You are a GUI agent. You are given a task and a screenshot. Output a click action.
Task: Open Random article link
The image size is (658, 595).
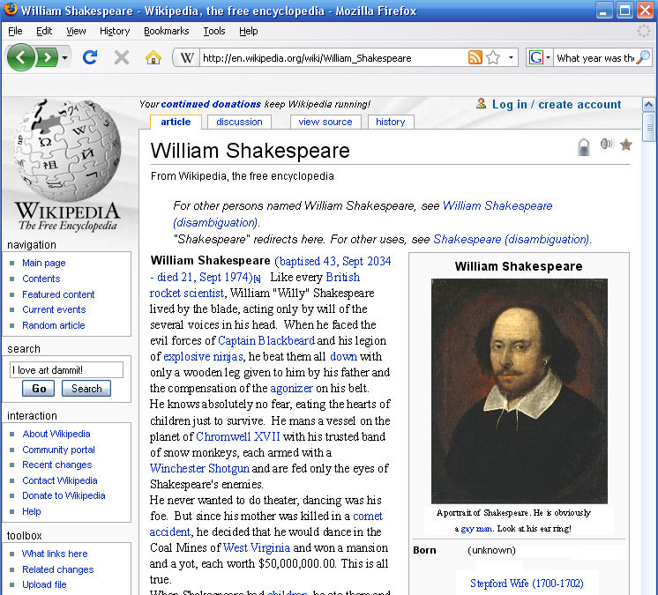[x=53, y=325]
